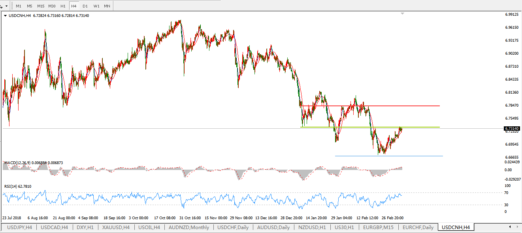Expand the triangle menu beside USDCNH,H4 title
This screenshot has width=522, height=233.
[5, 16]
